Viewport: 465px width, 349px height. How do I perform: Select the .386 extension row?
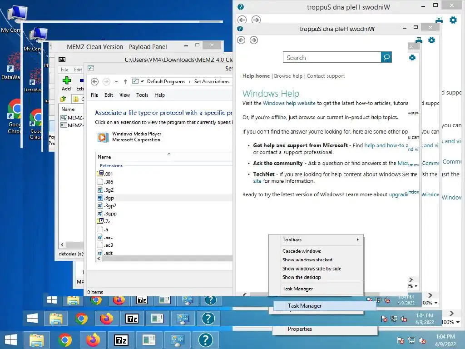(x=163, y=182)
